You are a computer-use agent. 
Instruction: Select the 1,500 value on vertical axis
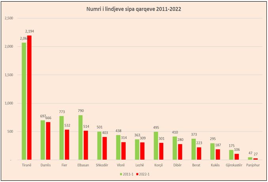pos(9,75)
